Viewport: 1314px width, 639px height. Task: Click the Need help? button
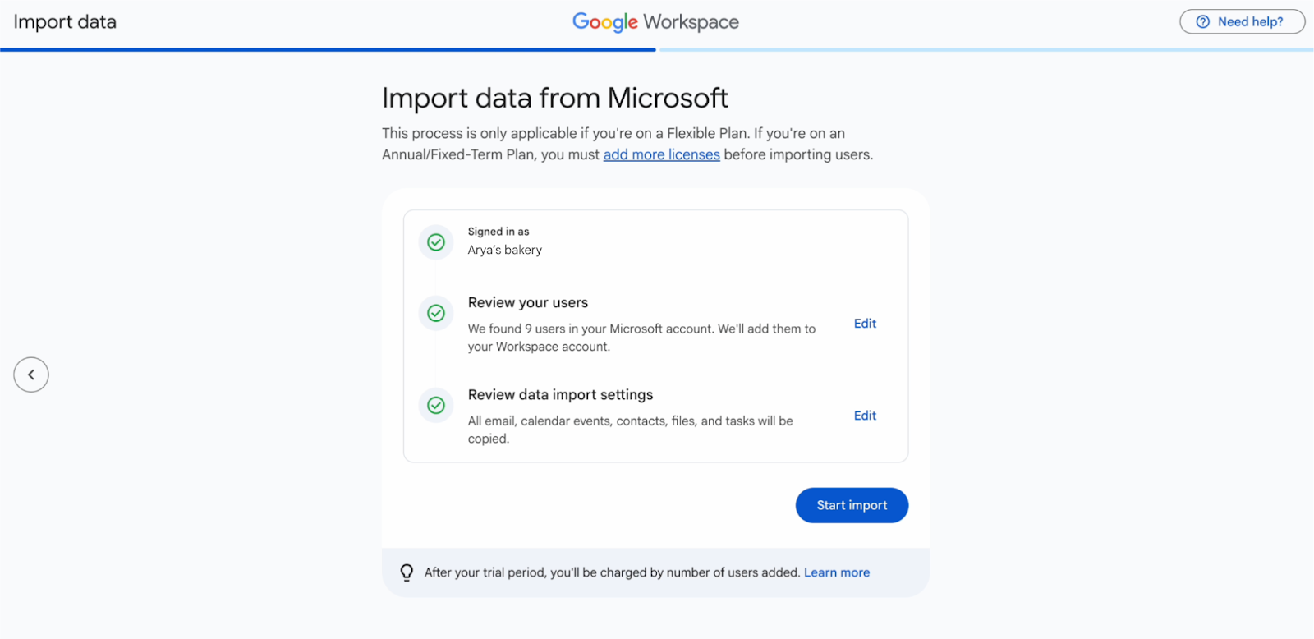point(1242,22)
